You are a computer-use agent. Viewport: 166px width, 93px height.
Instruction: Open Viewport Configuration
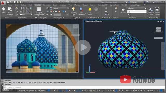39,11
